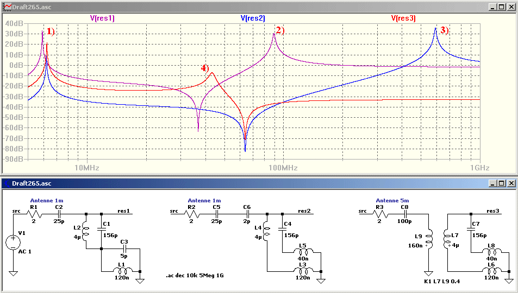The width and height of the screenshot is (518, 293).
Task: Select capacitor C4 156p symbol
Action: coord(282,228)
